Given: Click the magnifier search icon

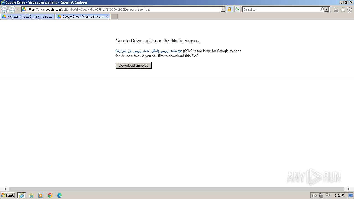Looking at the screenshot, I should [x=322, y=9].
